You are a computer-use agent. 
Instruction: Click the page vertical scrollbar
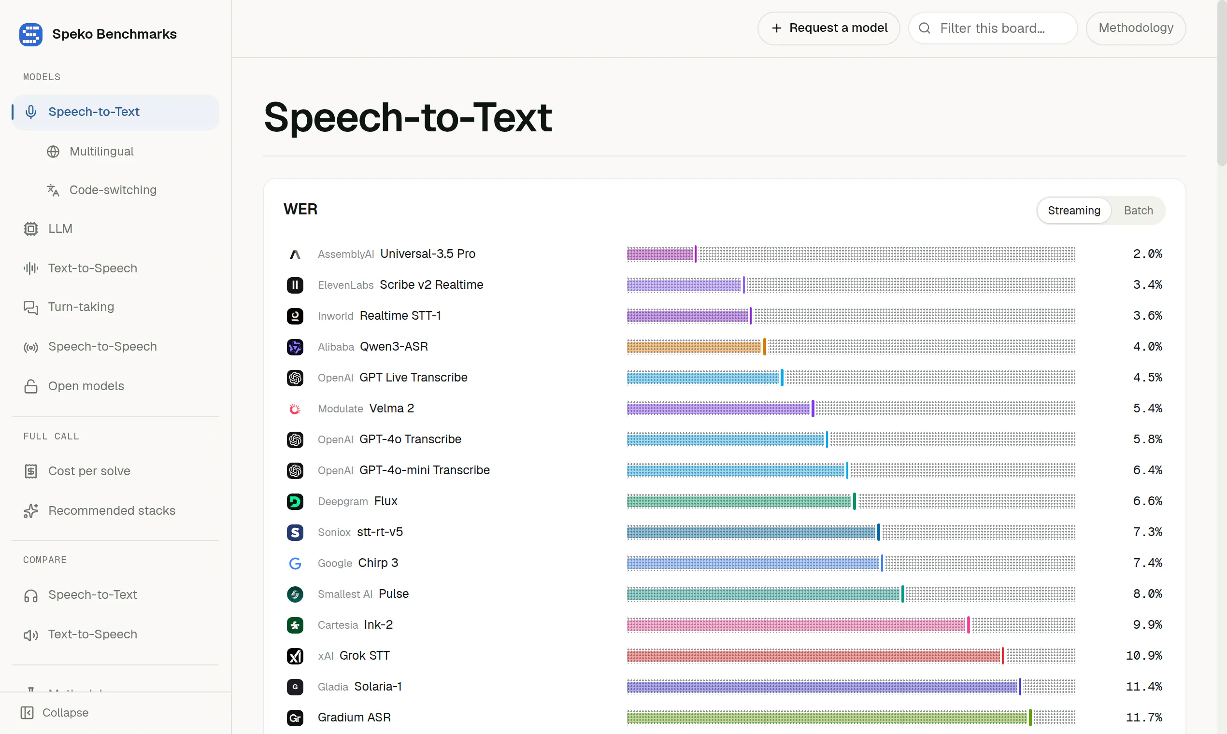[1222, 82]
